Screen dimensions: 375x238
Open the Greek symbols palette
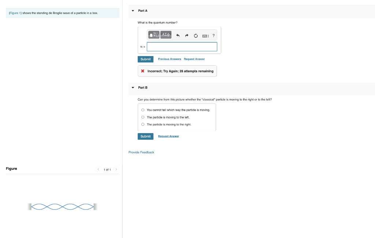(166, 35)
